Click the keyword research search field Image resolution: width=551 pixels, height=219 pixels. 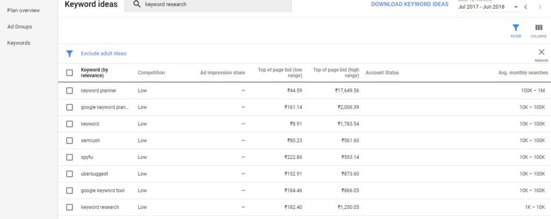tap(208, 5)
